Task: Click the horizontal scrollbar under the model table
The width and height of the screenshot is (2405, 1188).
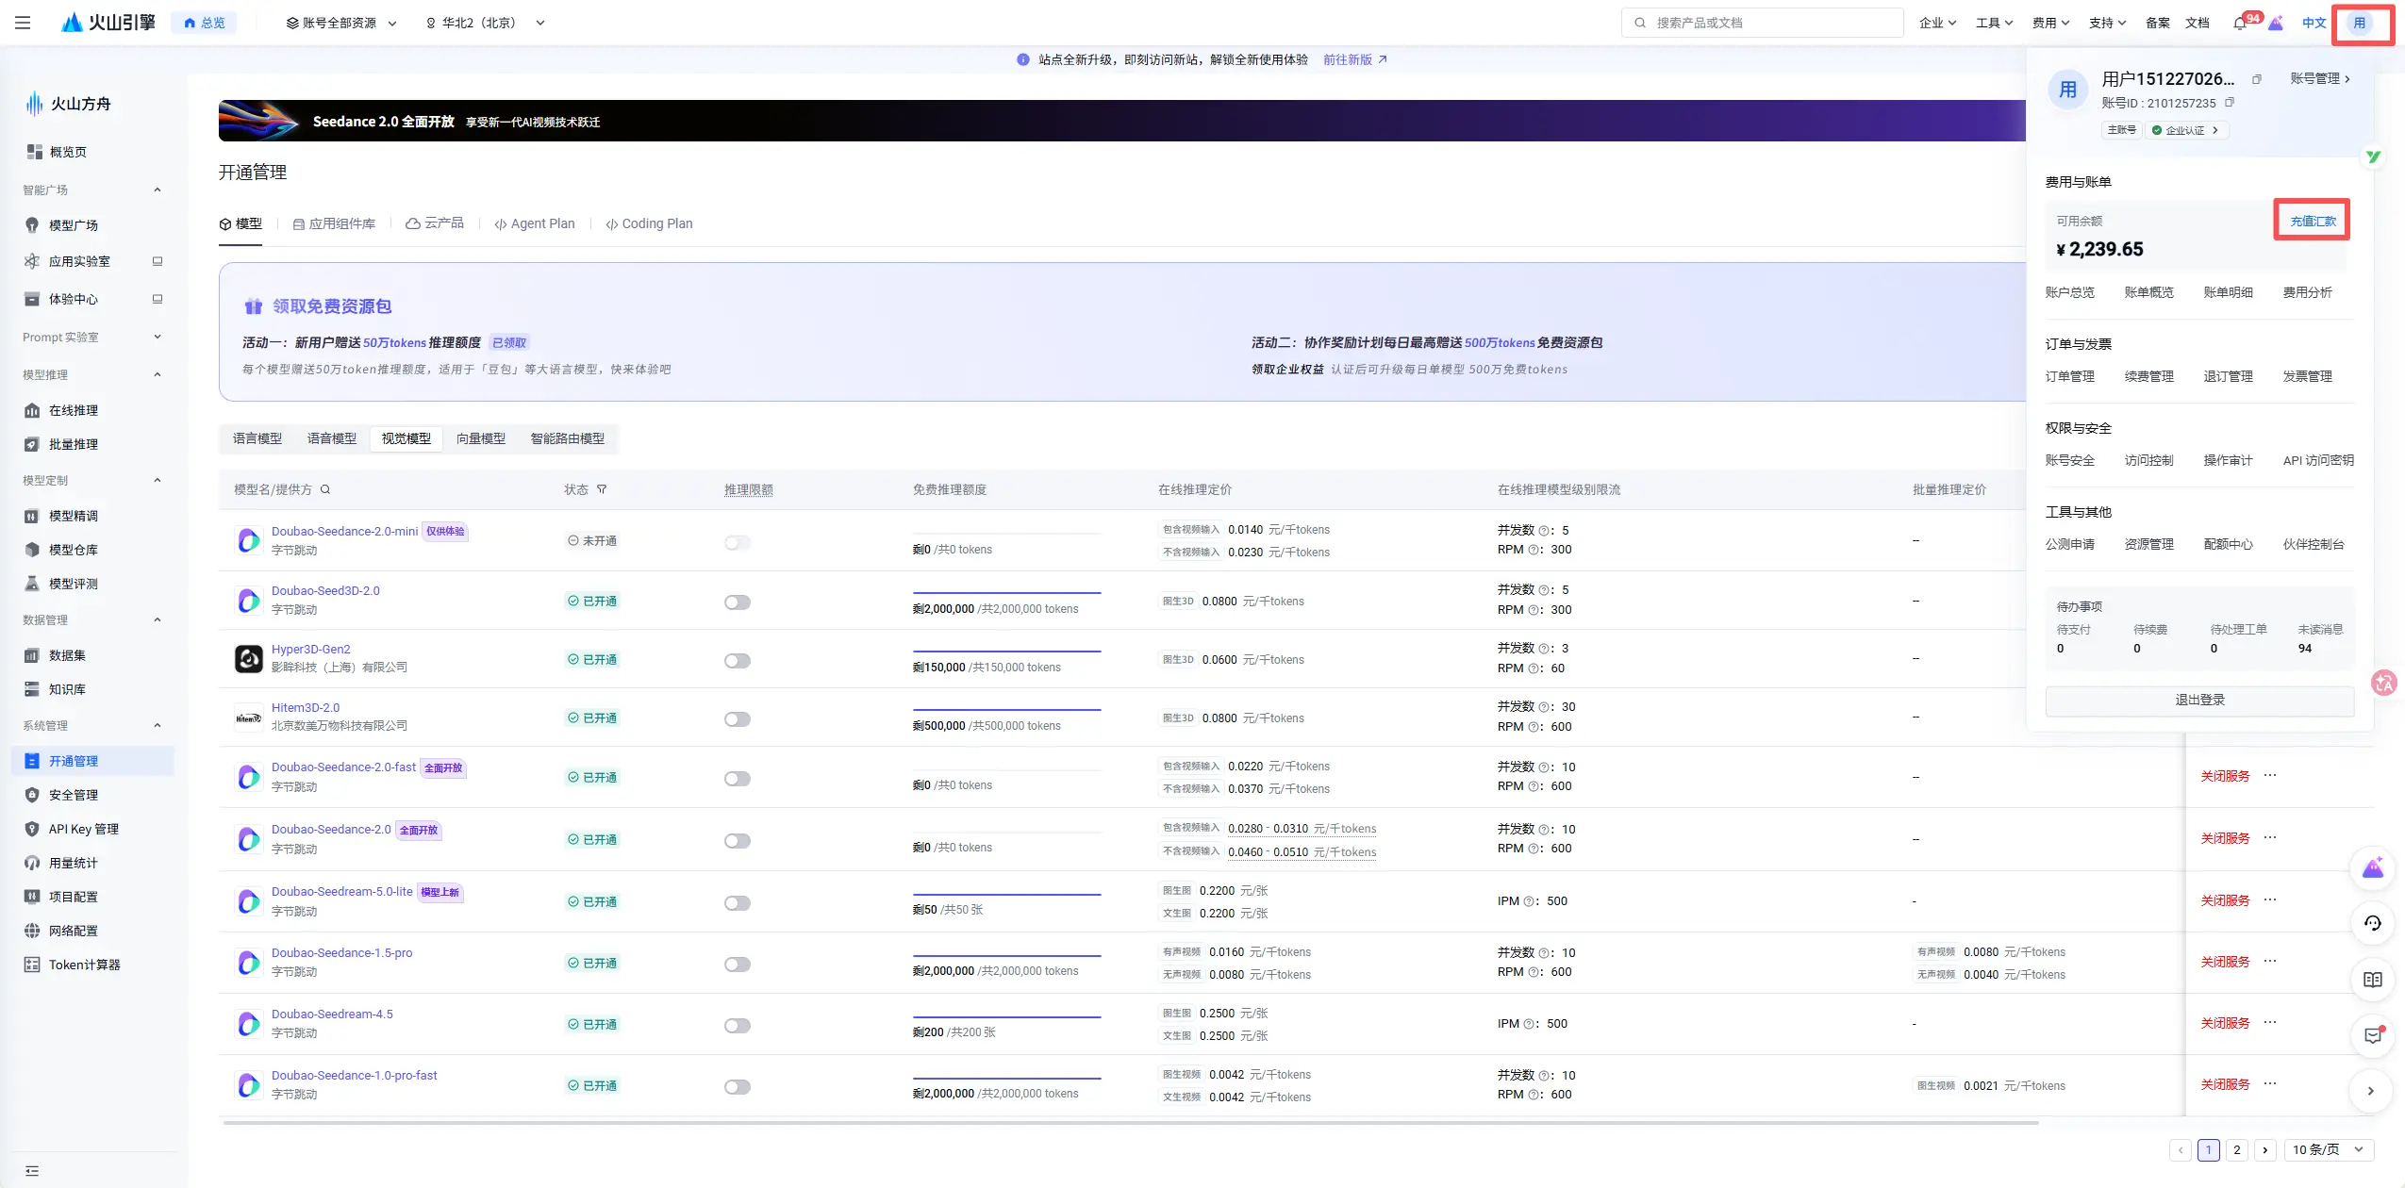Action: (1130, 1123)
